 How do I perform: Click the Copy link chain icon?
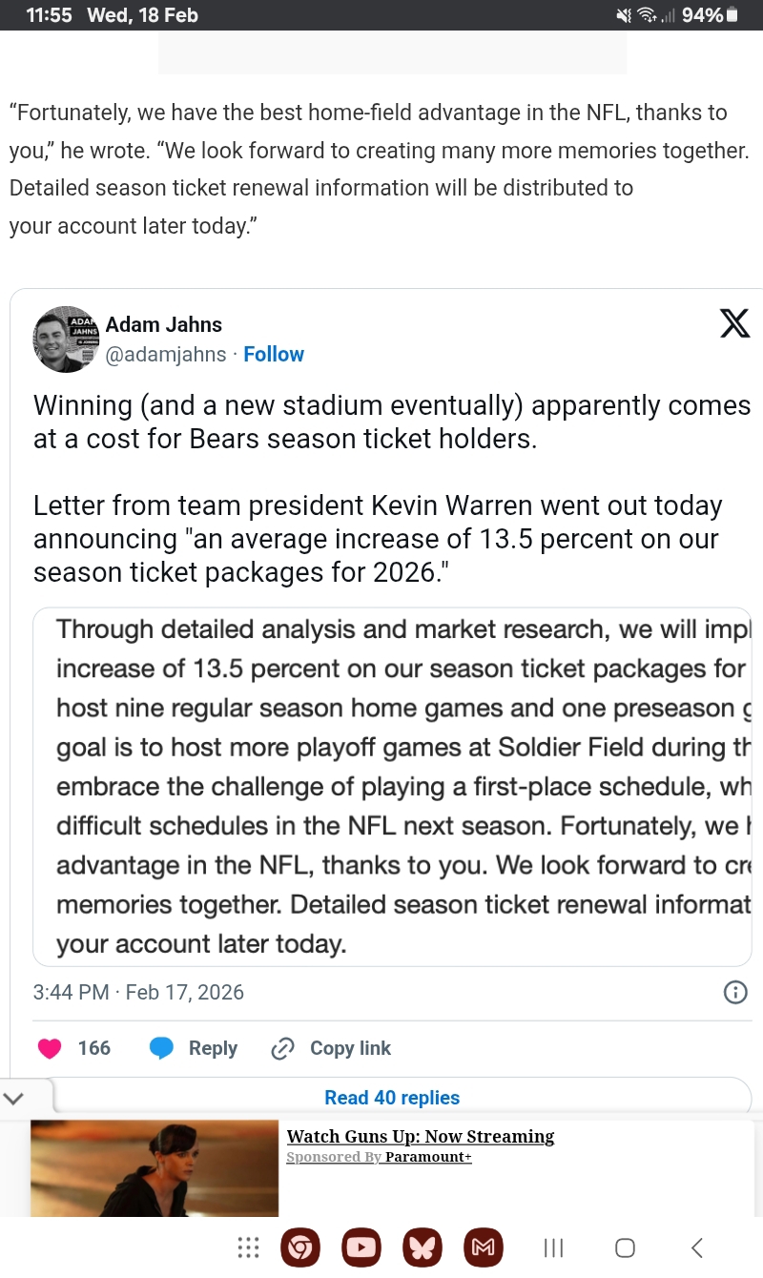coord(282,1049)
